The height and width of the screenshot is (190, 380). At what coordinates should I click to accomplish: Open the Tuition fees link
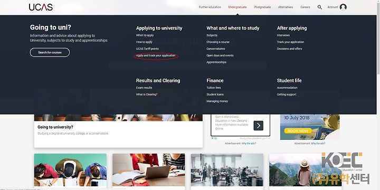pyautogui.click(x=214, y=88)
